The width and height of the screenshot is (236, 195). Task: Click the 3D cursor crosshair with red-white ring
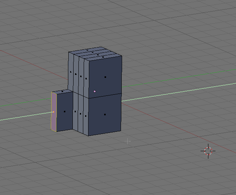208,151
